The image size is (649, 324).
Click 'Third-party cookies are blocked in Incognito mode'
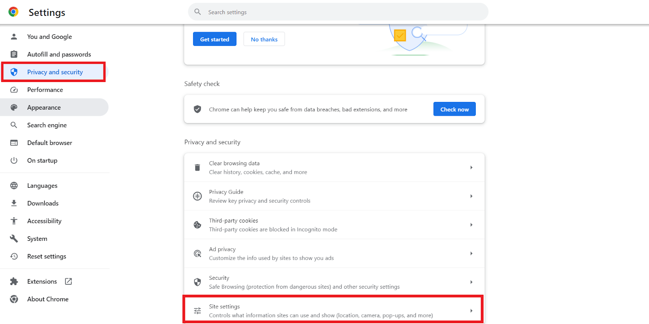click(x=273, y=229)
